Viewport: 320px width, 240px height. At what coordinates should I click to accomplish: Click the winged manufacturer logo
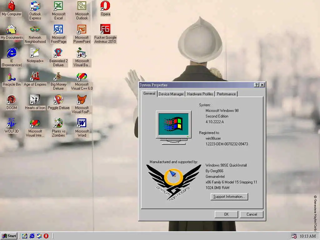point(173,182)
